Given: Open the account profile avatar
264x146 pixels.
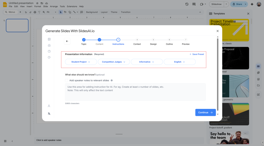Looking at the screenshot, I should coord(259,4).
